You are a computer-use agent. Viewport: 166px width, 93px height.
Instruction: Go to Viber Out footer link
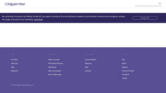click(x=15, y=63)
